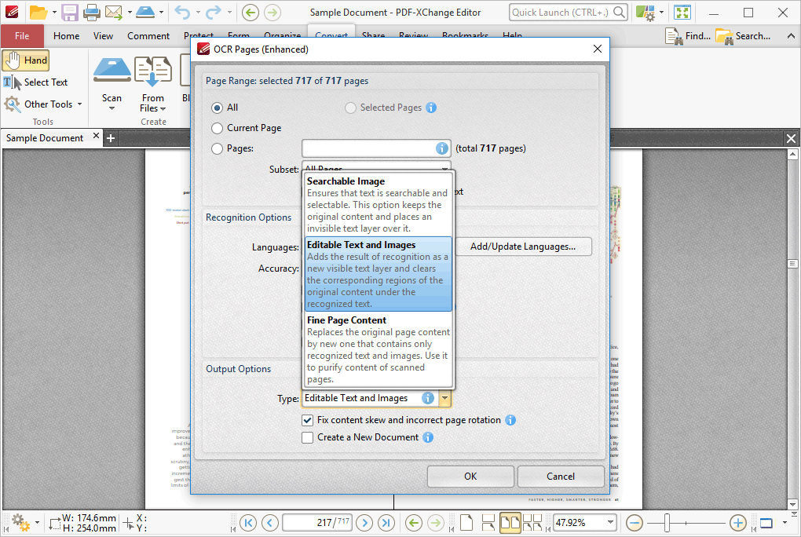Viewport: 801px width, 537px height.
Task: Toggle full screen mode icon
Action: tap(682, 13)
